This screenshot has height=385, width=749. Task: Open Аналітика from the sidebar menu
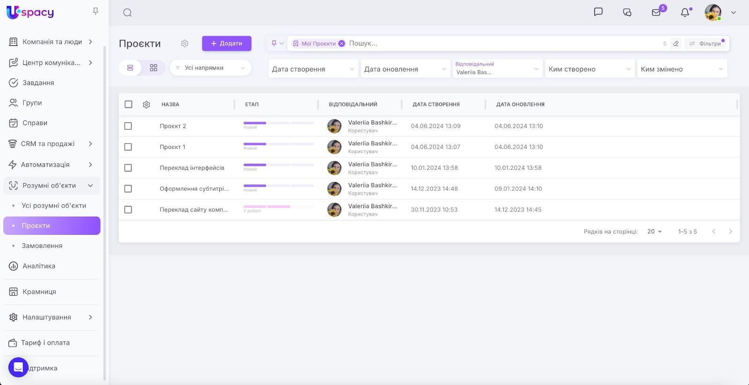pyautogui.click(x=39, y=266)
